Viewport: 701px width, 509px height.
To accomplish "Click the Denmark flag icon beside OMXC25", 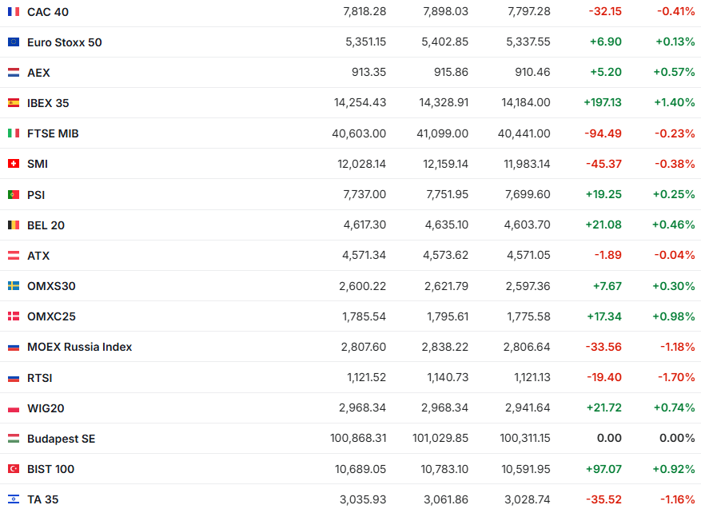I will 14,316.
